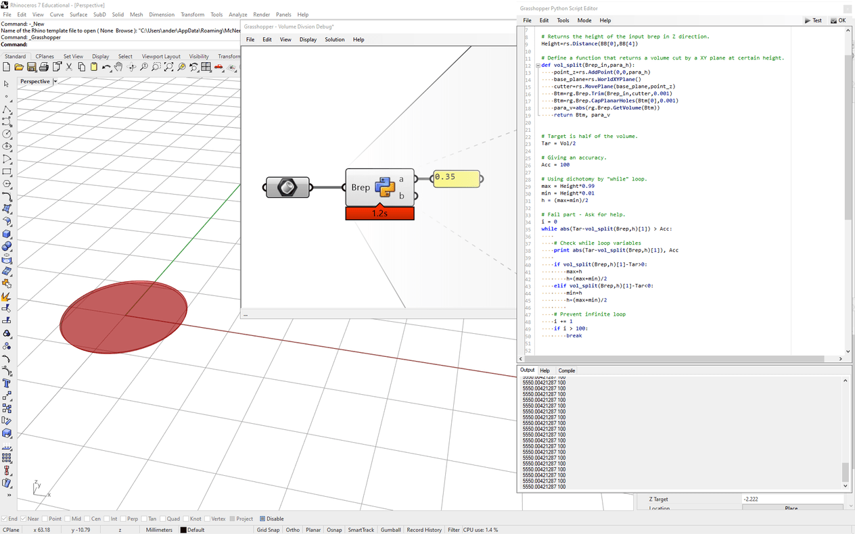855x534 pixels.
Task: Open the Perspective viewport dropdown arrow
Action: (x=55, y=82)
